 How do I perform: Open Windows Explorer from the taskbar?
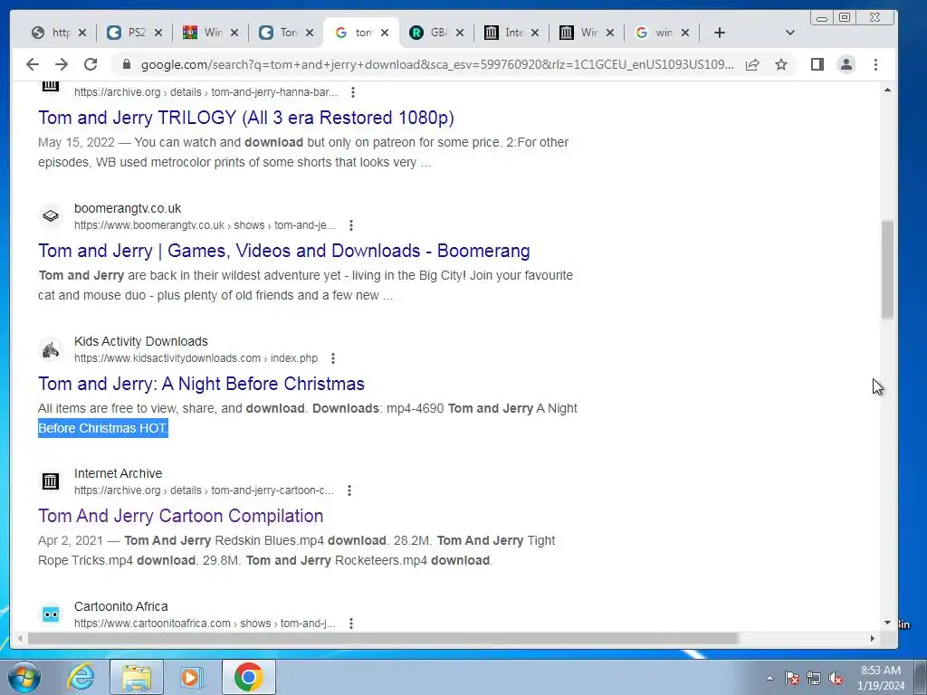click(x=137, y=677)
